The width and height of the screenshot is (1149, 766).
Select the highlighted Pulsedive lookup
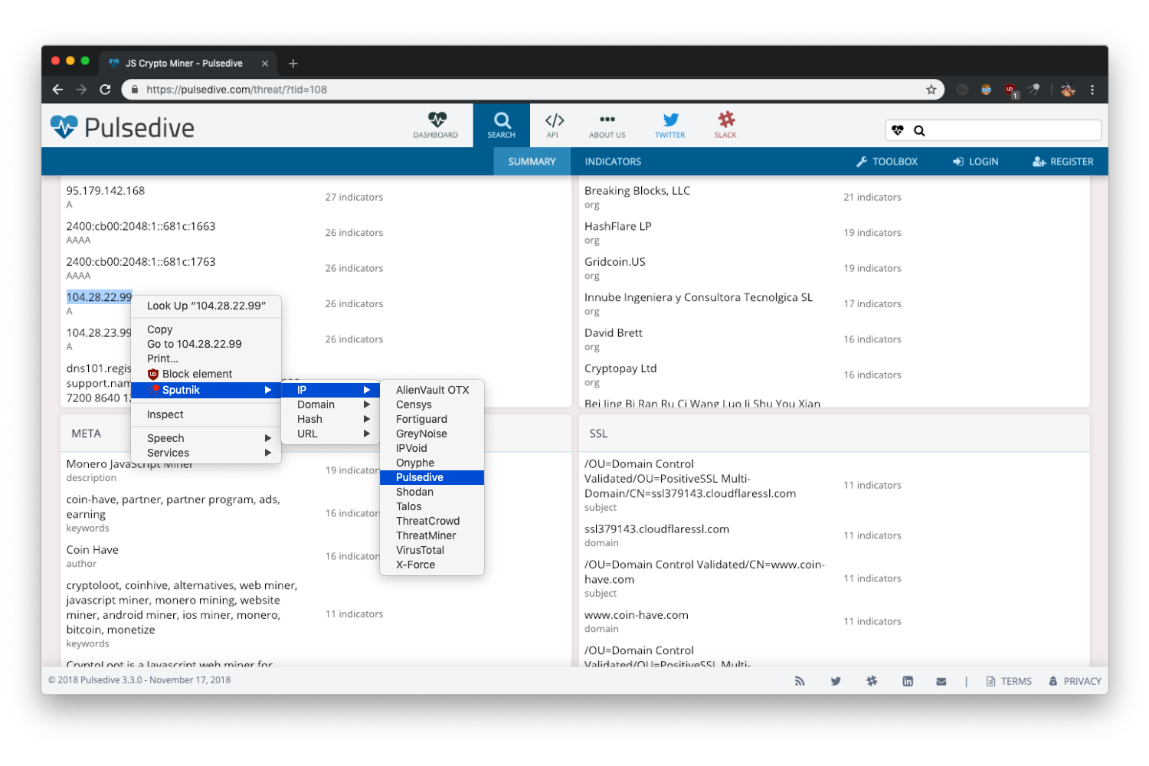click(x=432, y=477)
